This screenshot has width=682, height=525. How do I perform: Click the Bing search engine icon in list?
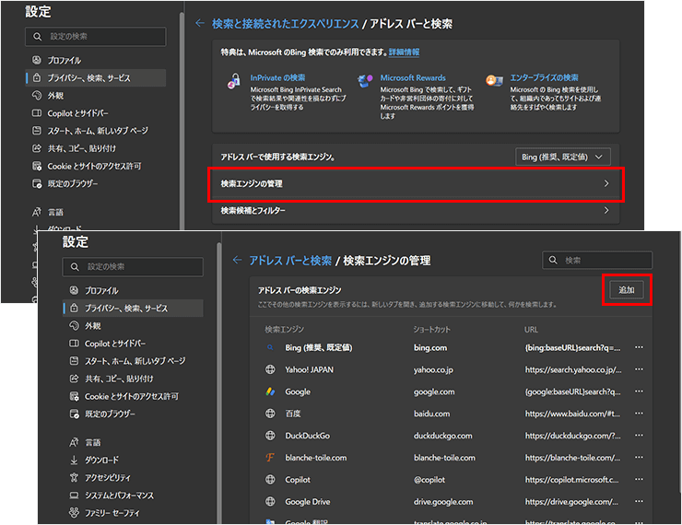270,347
